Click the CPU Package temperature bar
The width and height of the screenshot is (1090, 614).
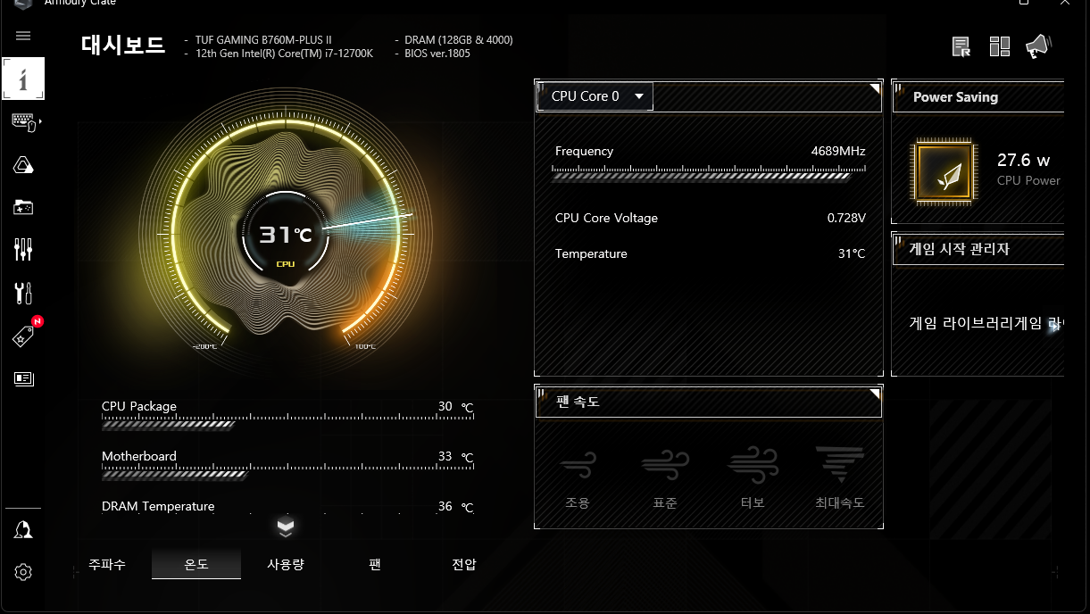170,425
